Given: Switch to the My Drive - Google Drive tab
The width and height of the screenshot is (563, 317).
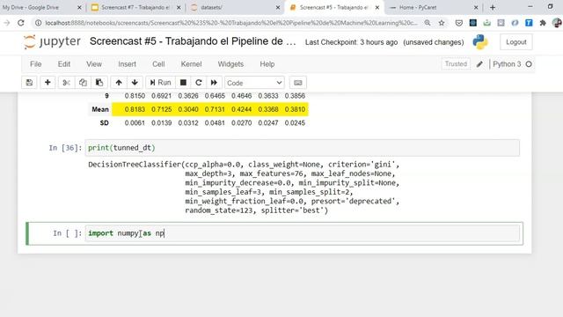Looking at the screenshot, I should [31, 7].
